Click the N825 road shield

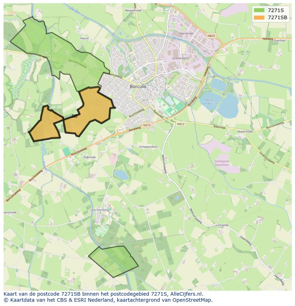[x=211, y=36]
